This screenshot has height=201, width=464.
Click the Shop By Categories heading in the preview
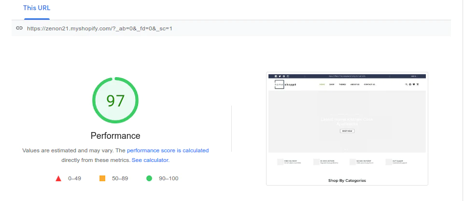click(347, 180)
